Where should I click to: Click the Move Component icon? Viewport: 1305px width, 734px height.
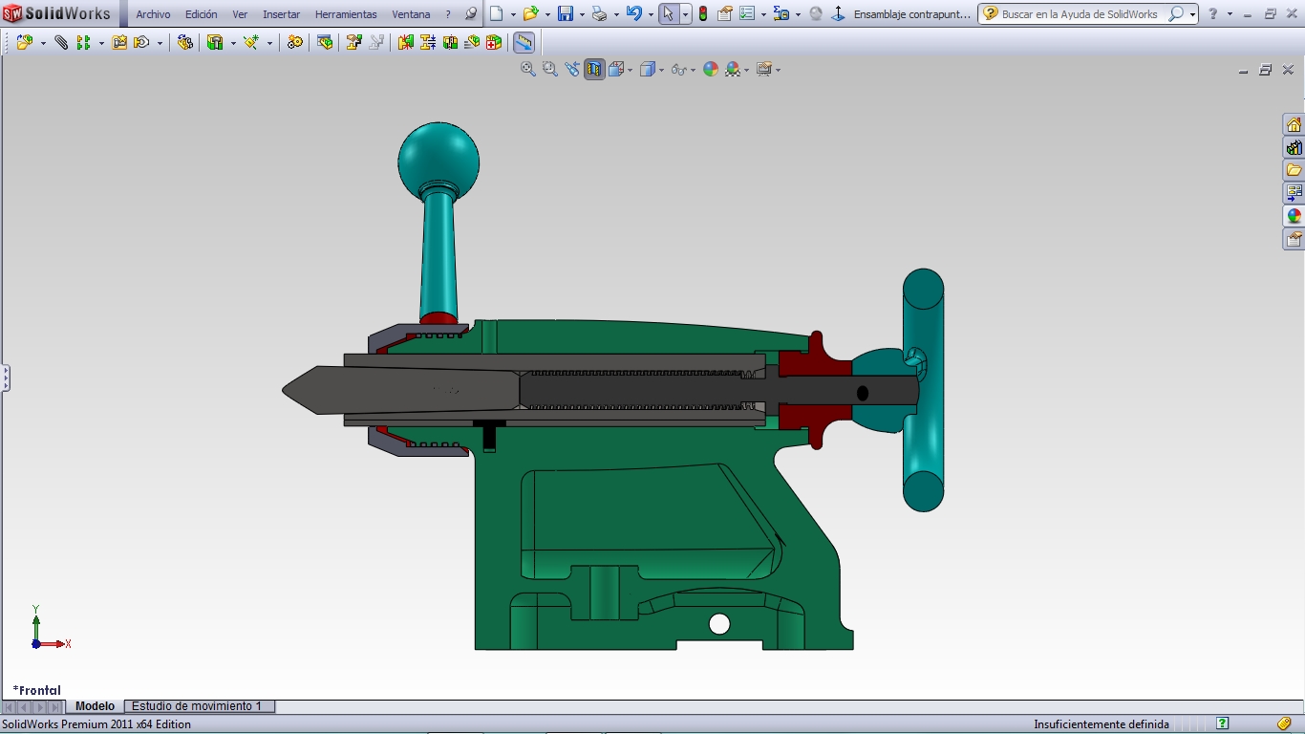[x=141, y=43]
